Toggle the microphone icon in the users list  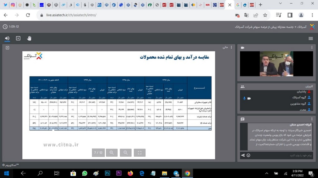click(244, 98)
